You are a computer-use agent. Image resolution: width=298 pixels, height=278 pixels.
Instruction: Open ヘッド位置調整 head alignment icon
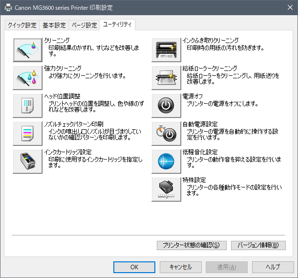[x=27, y=106]
